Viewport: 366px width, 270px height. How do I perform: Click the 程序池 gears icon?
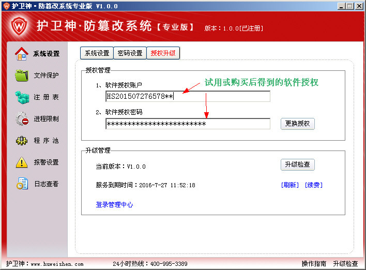(22, 141)
